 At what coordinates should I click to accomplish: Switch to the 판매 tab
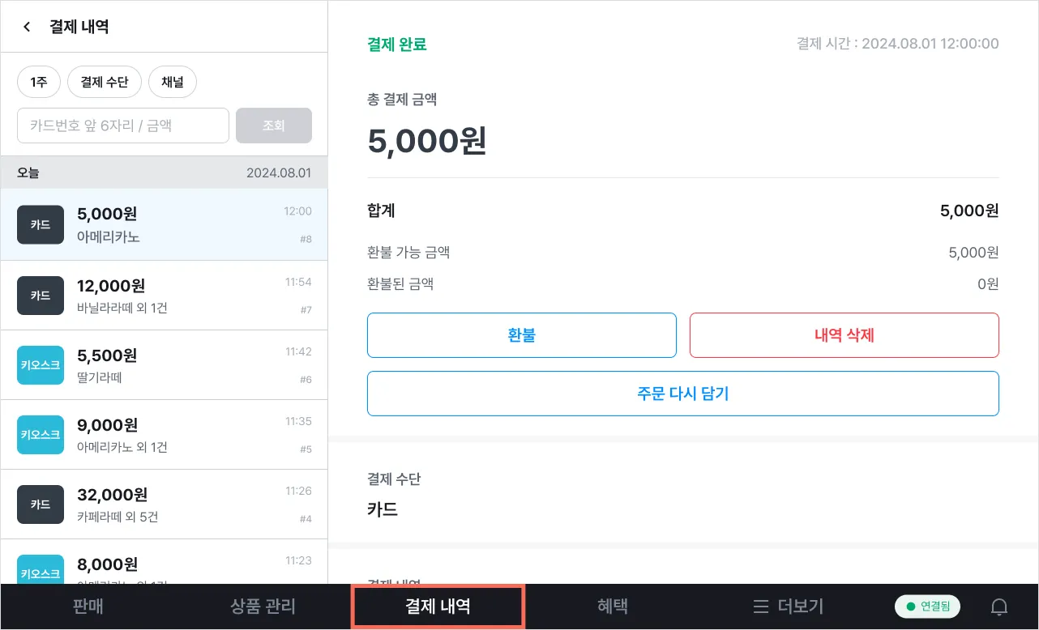click(88, 607)
